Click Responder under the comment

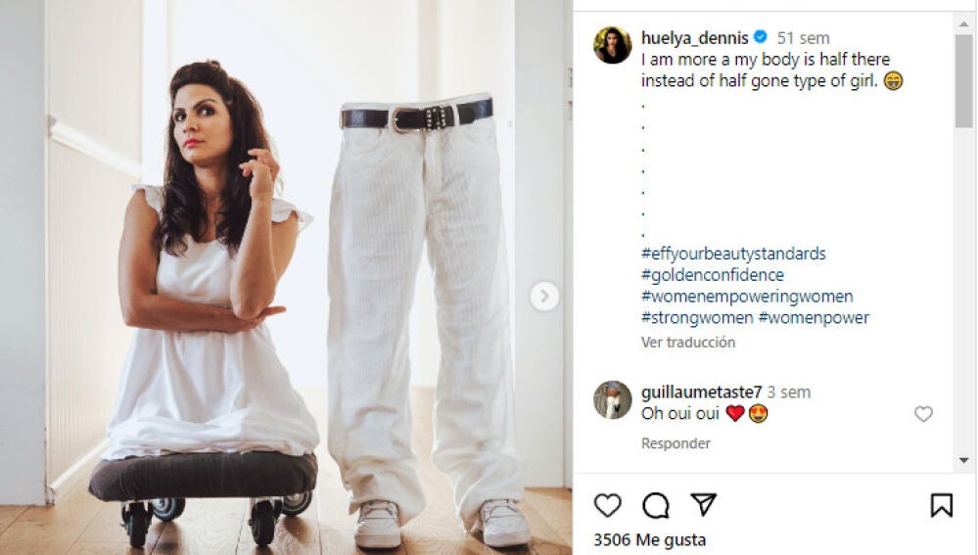675,443
